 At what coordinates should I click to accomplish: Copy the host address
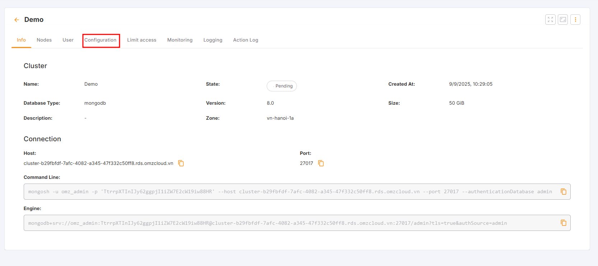pyautogui.click(x=181, y=163)
